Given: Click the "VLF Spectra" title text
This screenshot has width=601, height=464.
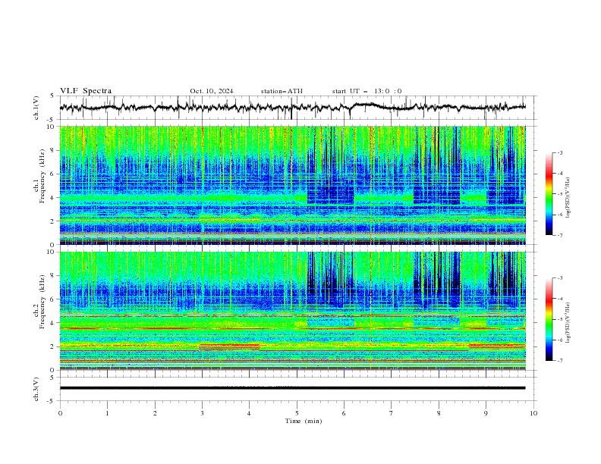Looking at the screenshot, I should 86,91.
